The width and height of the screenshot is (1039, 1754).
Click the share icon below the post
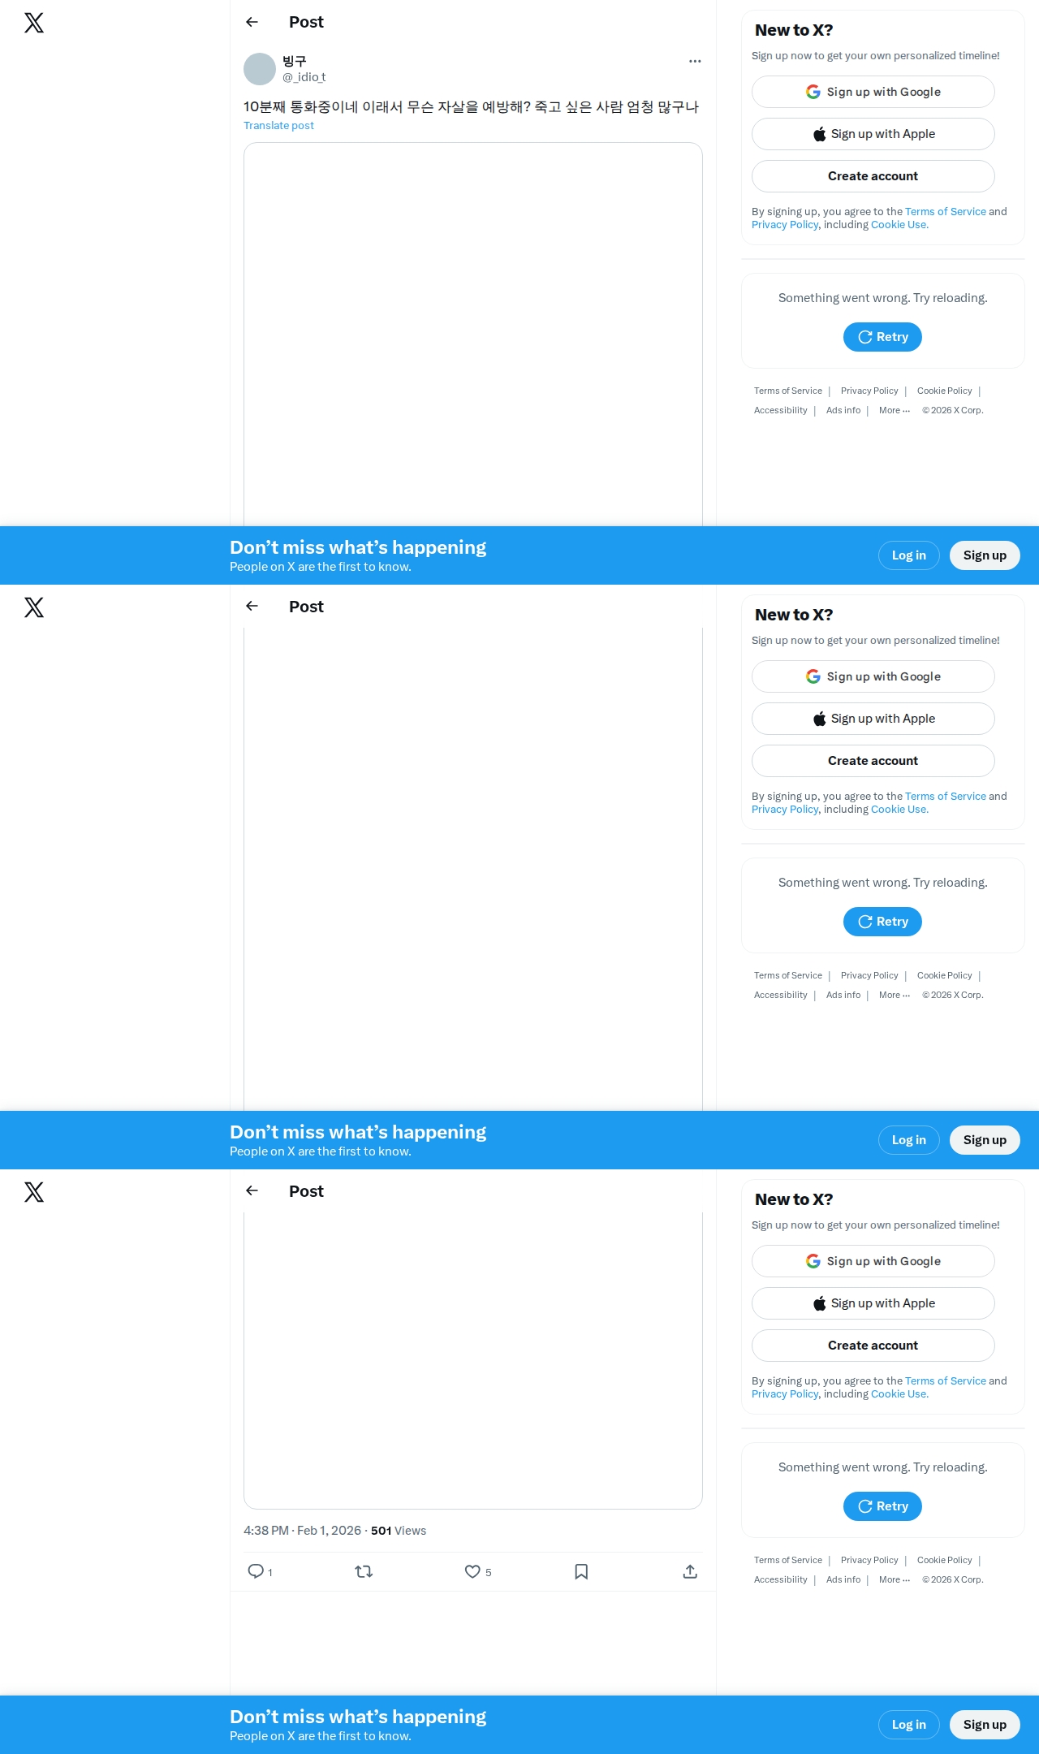click(x=690, y=1571)
